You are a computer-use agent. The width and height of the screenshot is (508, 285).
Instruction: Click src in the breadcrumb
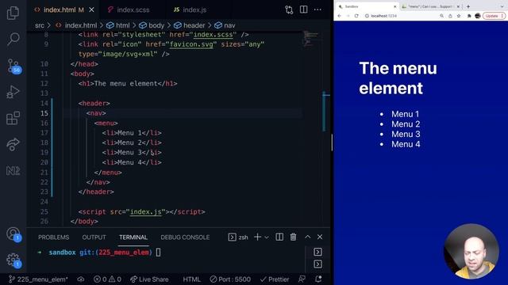pyautogui.click(x=40, y=25)
